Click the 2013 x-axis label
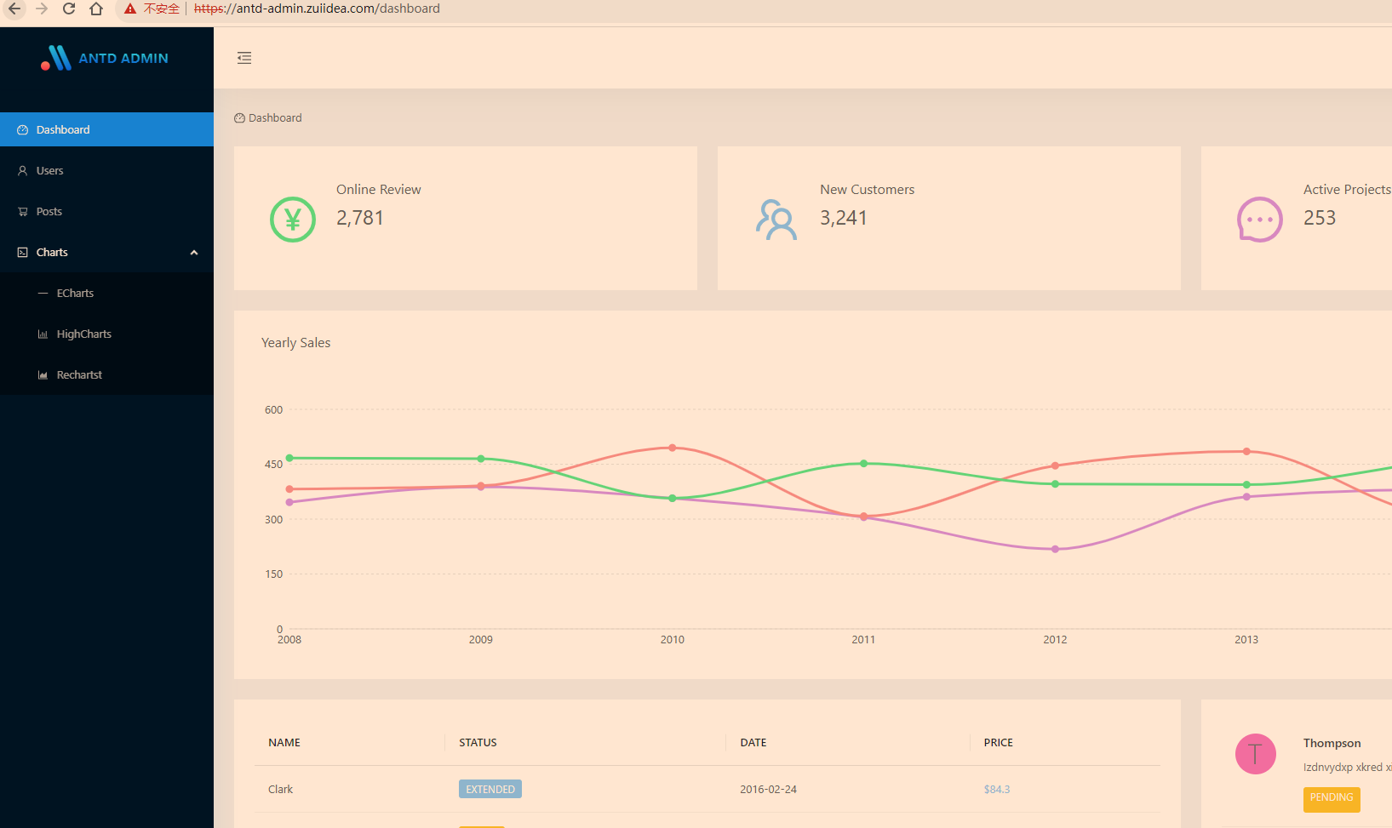Screen dimensions: 1392x828 click(1246, 640)
